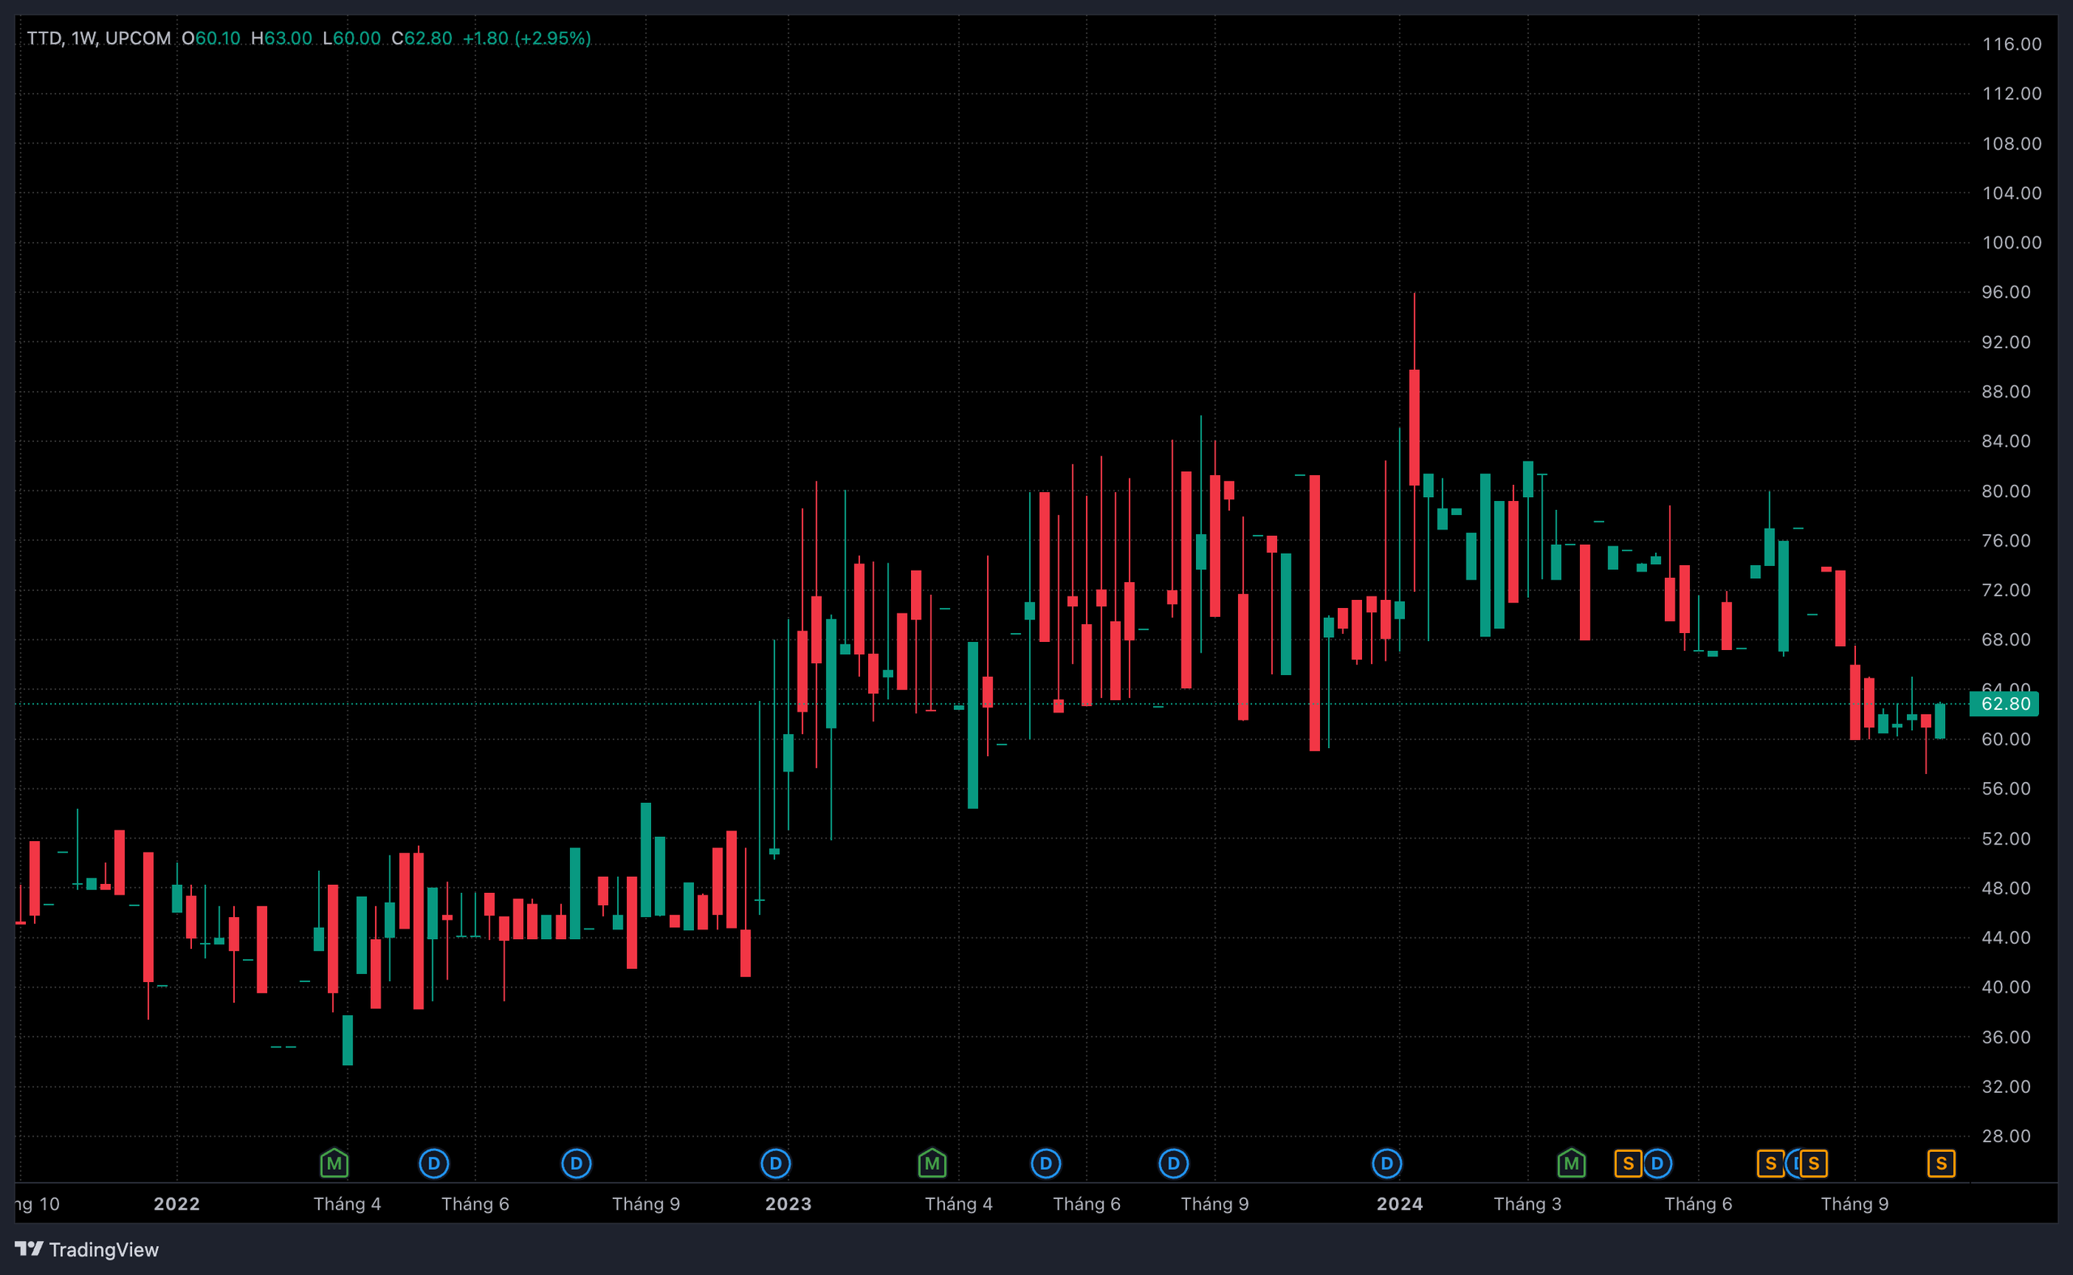
Task: Select the D marker between Tháng 6 and Tháng 9 2022
Action: (576, 1164)
